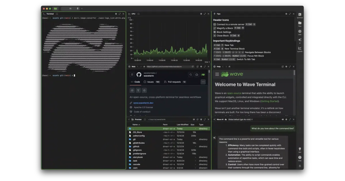345x181 pixels.
Task: Click the Wave logo workspace switcher
Action: click(55, 9)
